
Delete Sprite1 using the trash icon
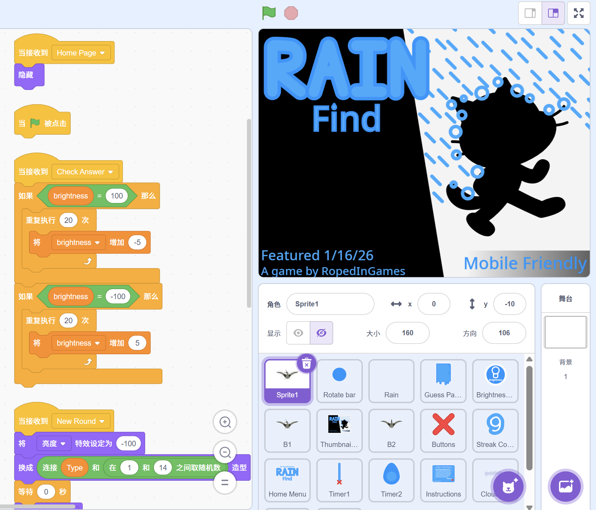pos(306,364)
